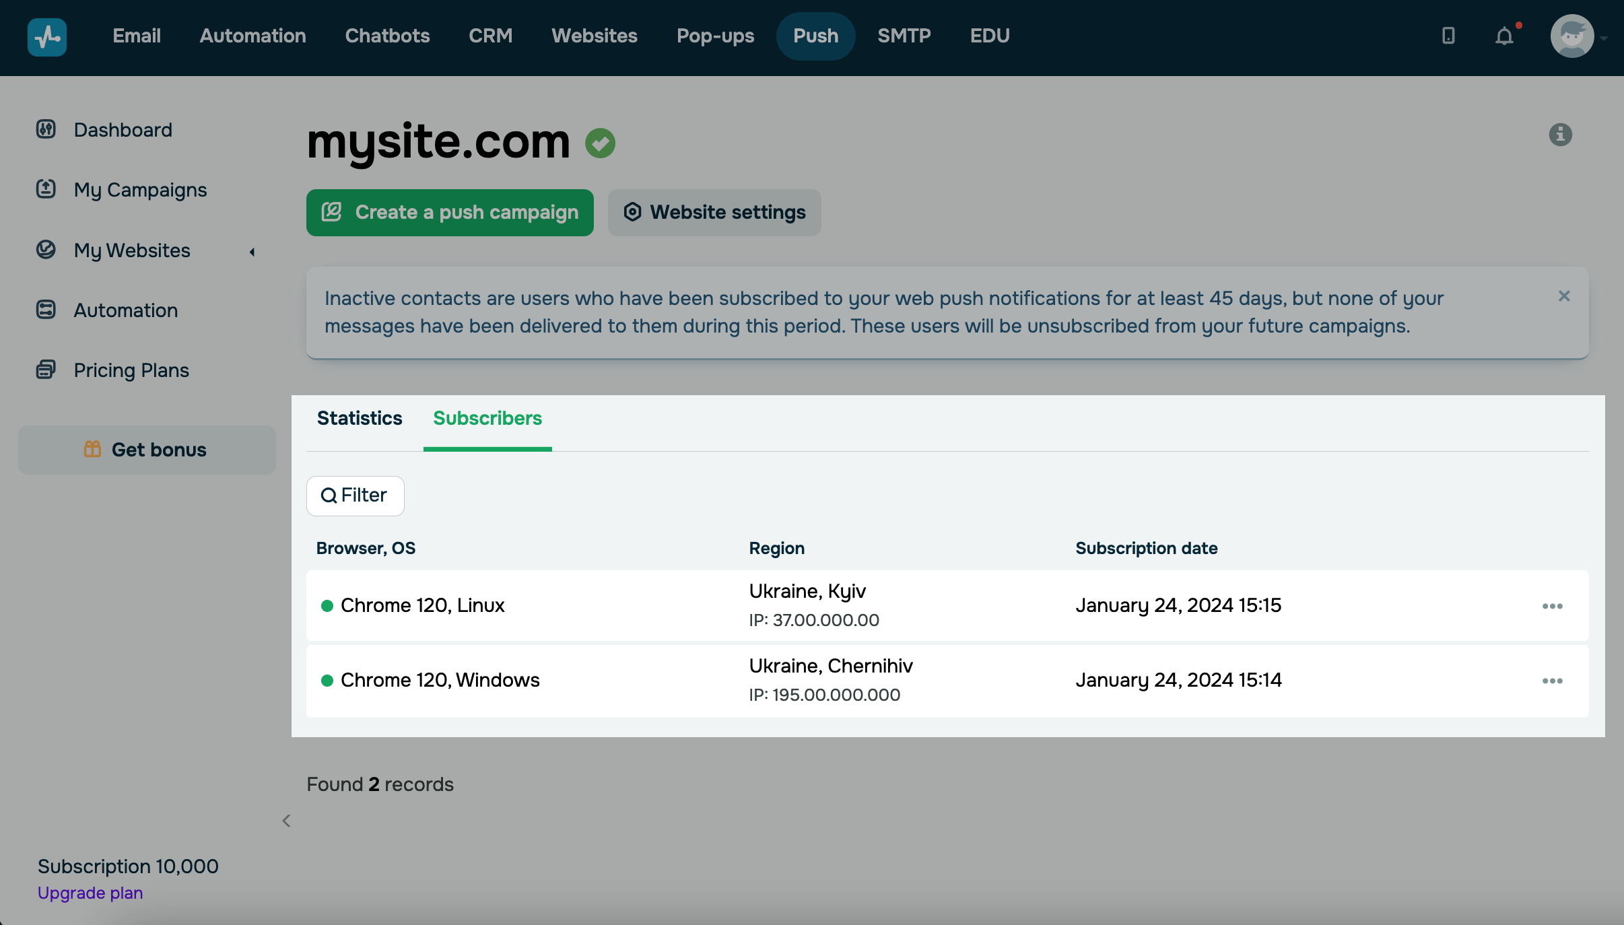
Task: Open options menu for Chrome 120, Windows row
Action: point(1552,681)
